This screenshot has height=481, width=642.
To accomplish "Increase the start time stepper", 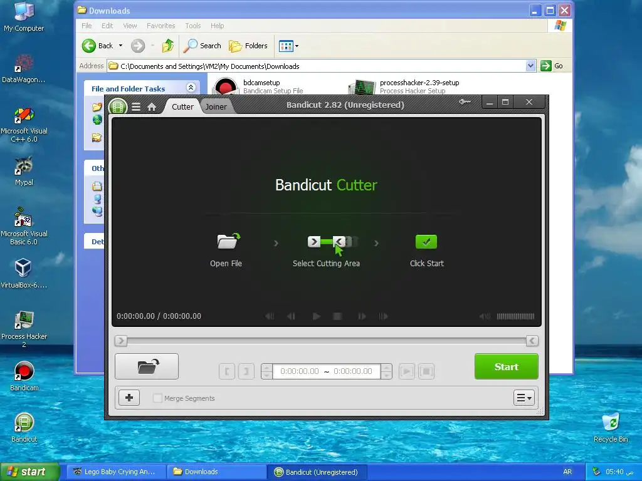I will tap(266, 367).
